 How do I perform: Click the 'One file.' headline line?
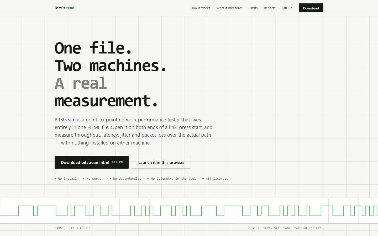pos(93,48)
